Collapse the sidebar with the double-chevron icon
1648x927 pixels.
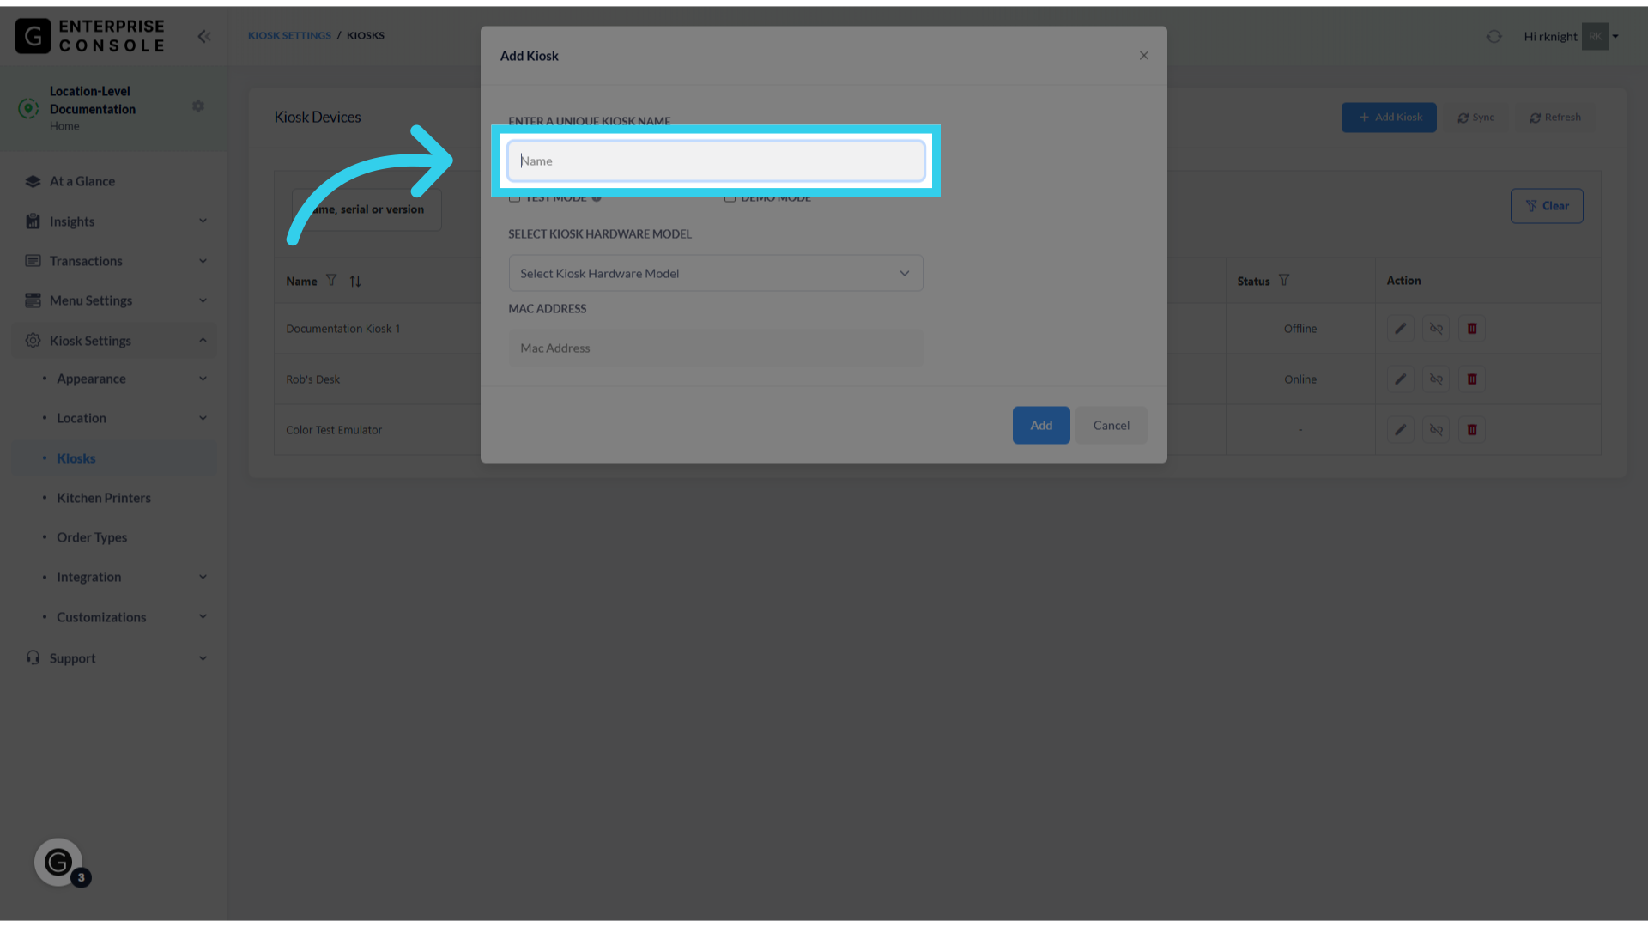pos(204,36)
